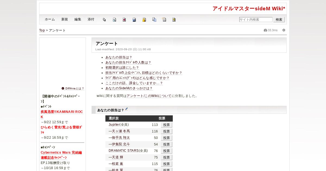The height and width of the screenshot is (171, 326).
Task: Click the page-with-clock history icon in toolbar
Action: (114, 20)
